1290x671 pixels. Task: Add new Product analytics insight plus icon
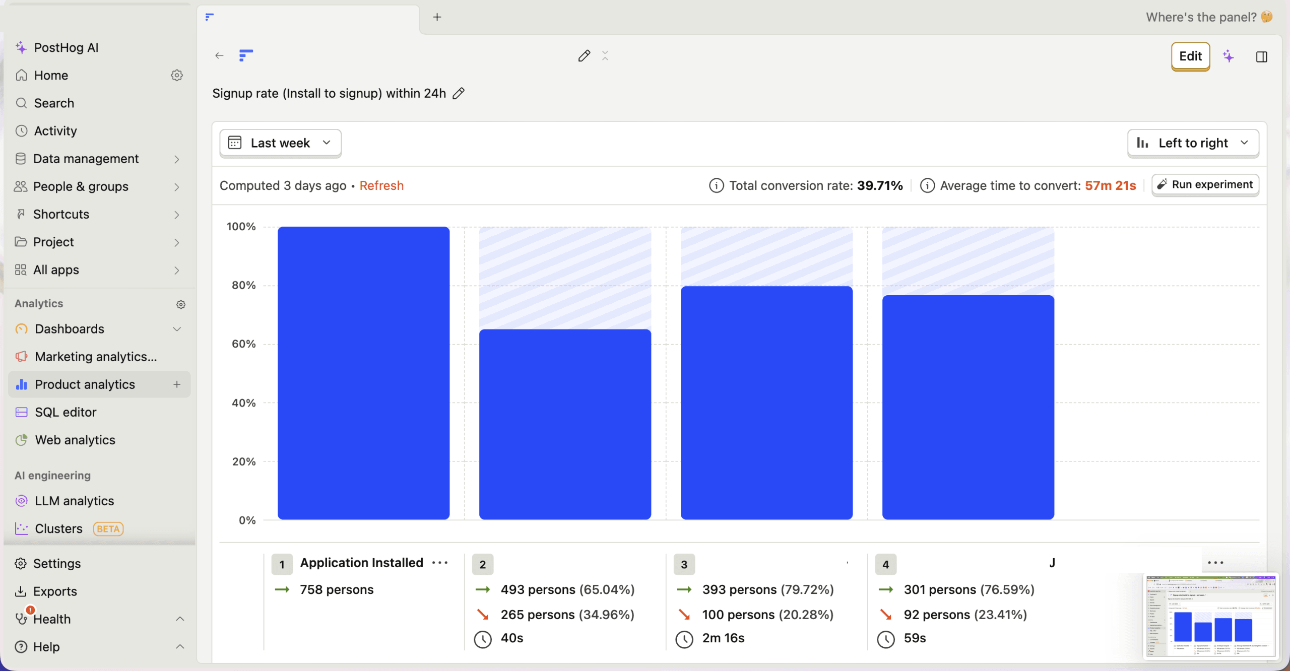click(x=177, y=384)
